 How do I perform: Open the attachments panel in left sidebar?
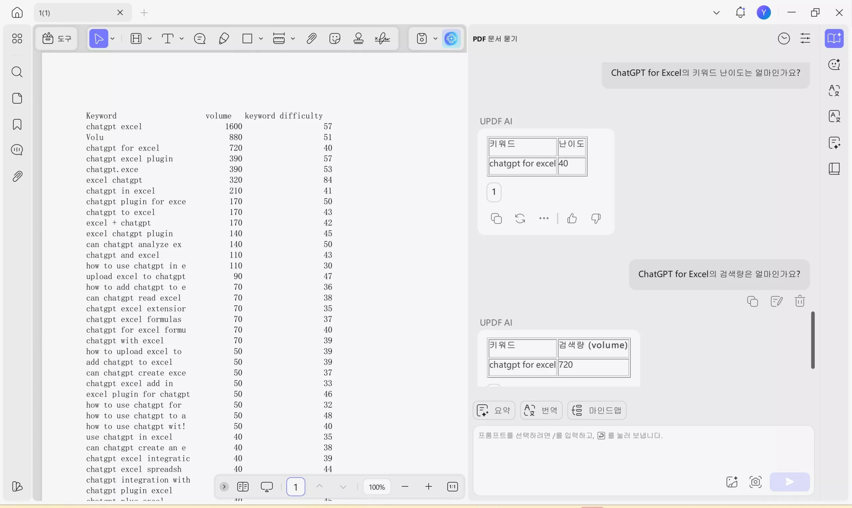(17, 177)
